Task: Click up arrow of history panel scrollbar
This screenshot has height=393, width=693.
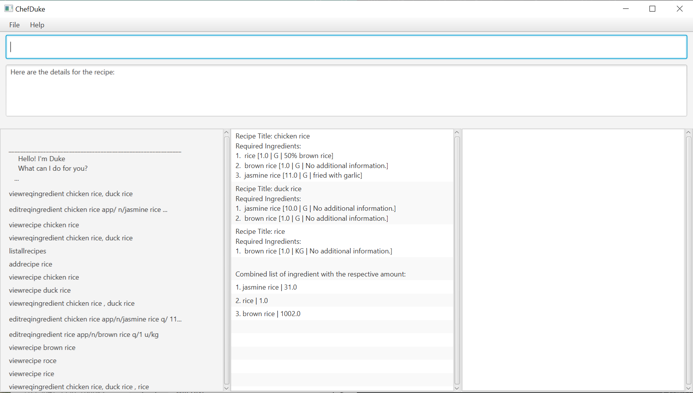Action: (x=226, y=132)
